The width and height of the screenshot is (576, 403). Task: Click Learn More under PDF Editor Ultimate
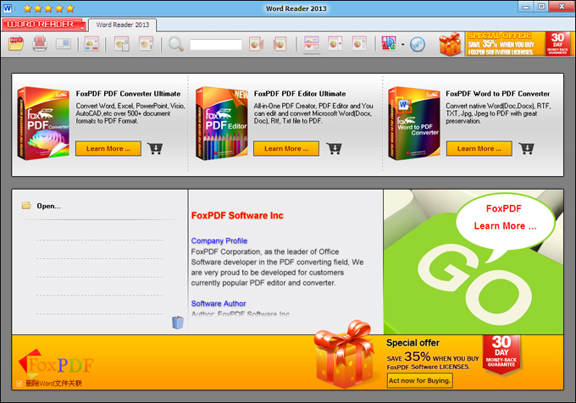(x=286, y=149)
